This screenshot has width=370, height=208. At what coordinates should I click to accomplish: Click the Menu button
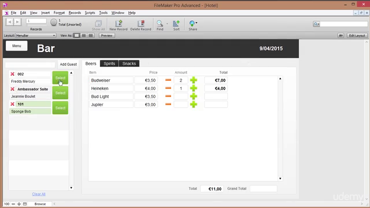pyautogui.click(x=17, y=46)
